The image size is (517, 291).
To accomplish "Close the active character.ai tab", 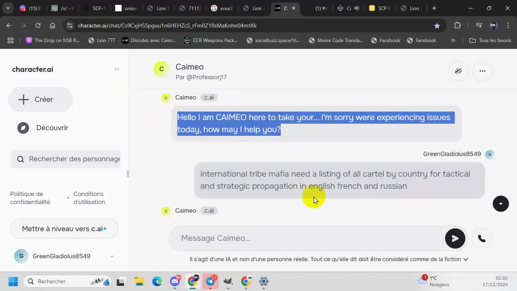I will point(294,8).
